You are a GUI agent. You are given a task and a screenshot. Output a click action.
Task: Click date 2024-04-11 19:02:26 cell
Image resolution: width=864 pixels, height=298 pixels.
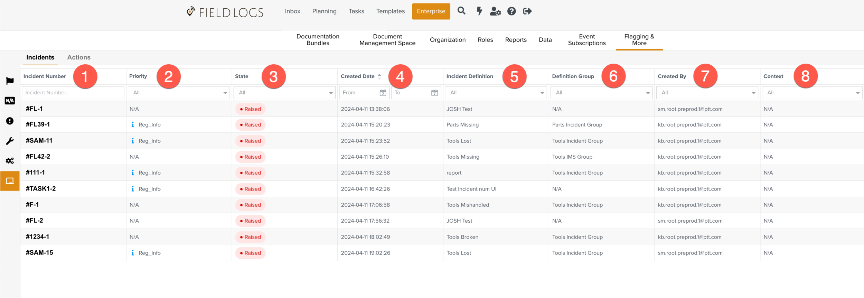click(x=365, y=253)
